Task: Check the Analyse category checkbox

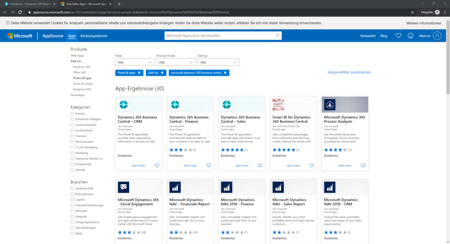Action: click(72, 113)
